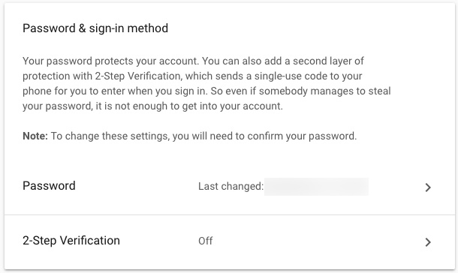The width and height of the screenshot is (458, 273).
Task: Click the "Password & sign-in method" heading
Action: pos(95,28)
